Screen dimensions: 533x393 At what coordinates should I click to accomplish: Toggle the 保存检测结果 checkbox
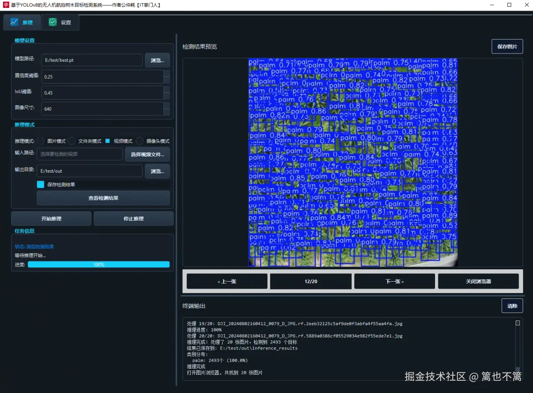pyautogui.click(x=40, y=185)
